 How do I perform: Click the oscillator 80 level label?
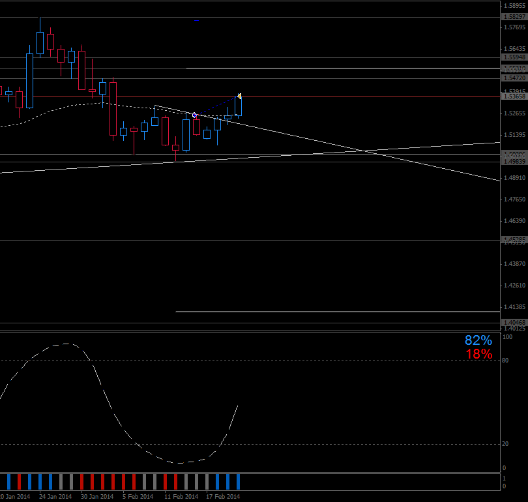[x=505, y=361]
